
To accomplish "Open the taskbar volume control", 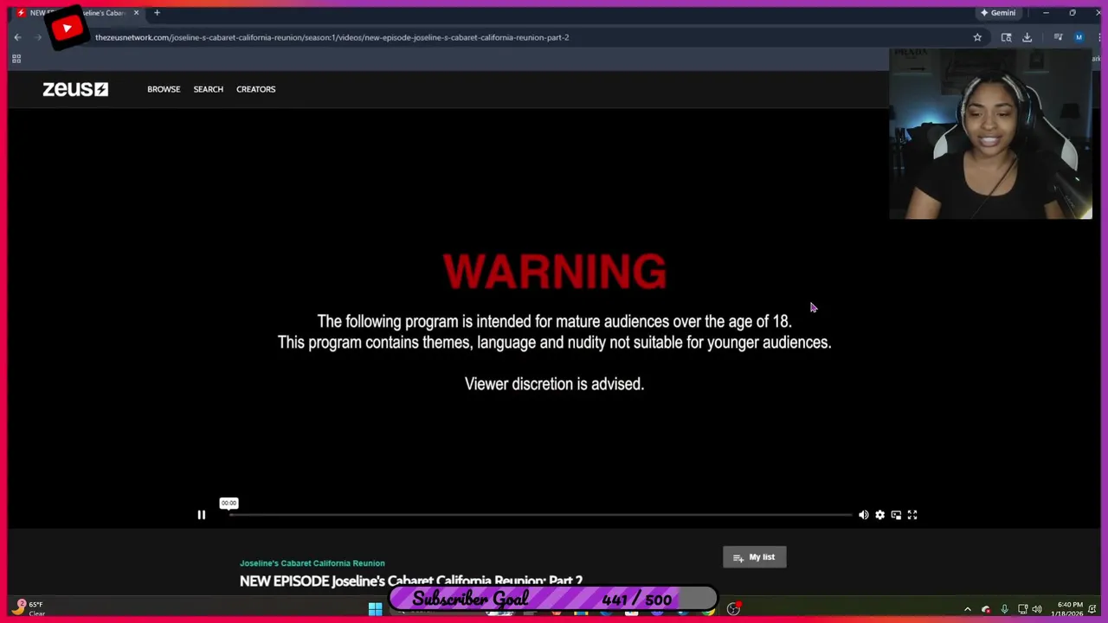I will coord(1037,609).
